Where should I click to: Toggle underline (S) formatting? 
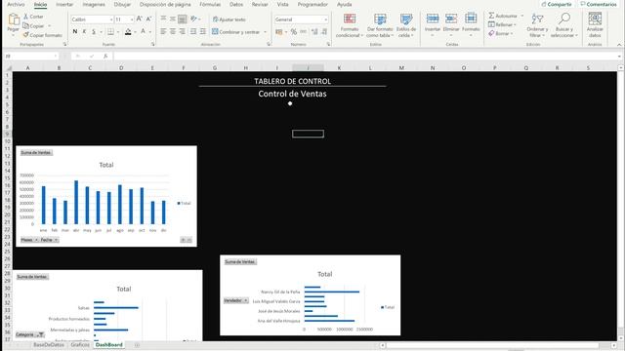tap(94, 31)
